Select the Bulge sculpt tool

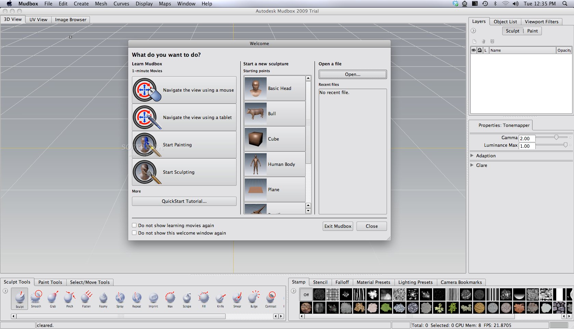[x=254, y=298]
